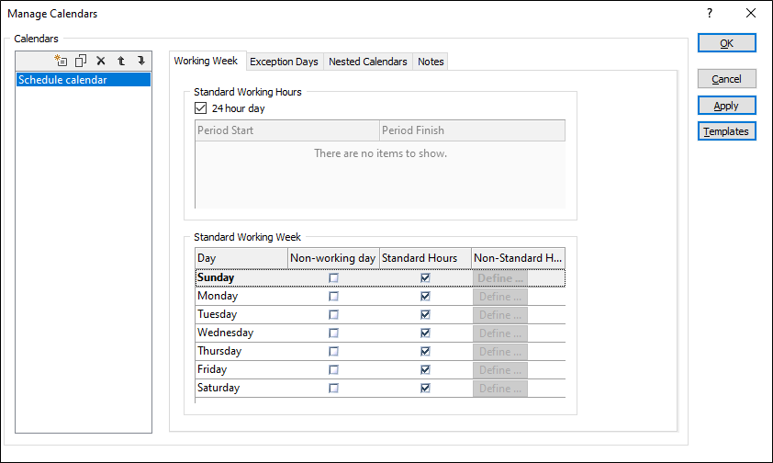Move calendar up in list
Screen dimensions: 773x463
click(121, 61)
